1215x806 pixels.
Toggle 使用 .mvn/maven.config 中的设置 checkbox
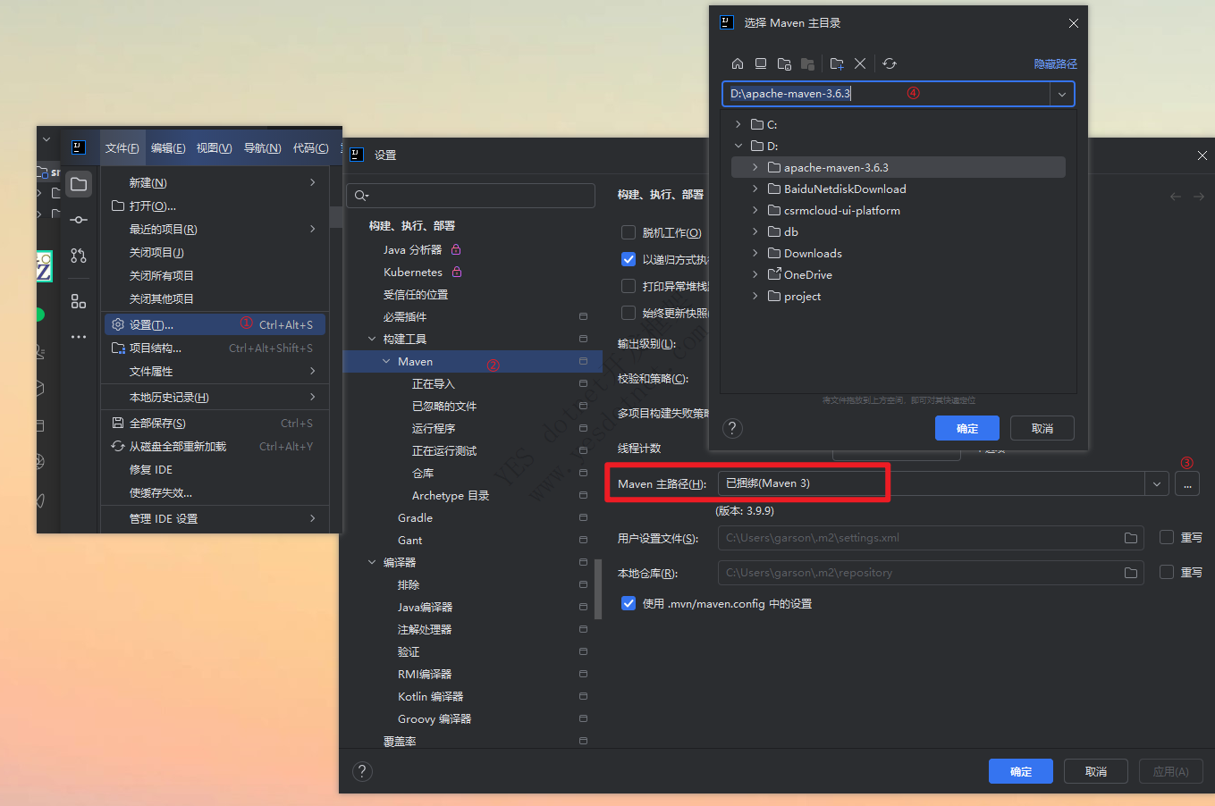(629, 603)
